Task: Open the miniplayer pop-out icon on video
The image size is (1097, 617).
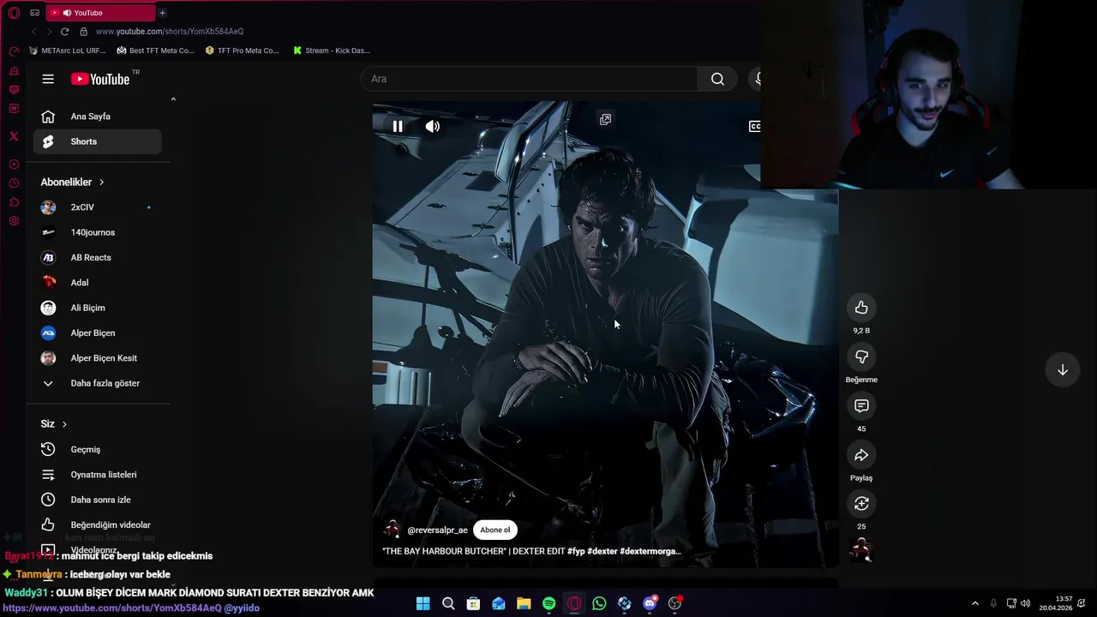Action: point(605,119)
